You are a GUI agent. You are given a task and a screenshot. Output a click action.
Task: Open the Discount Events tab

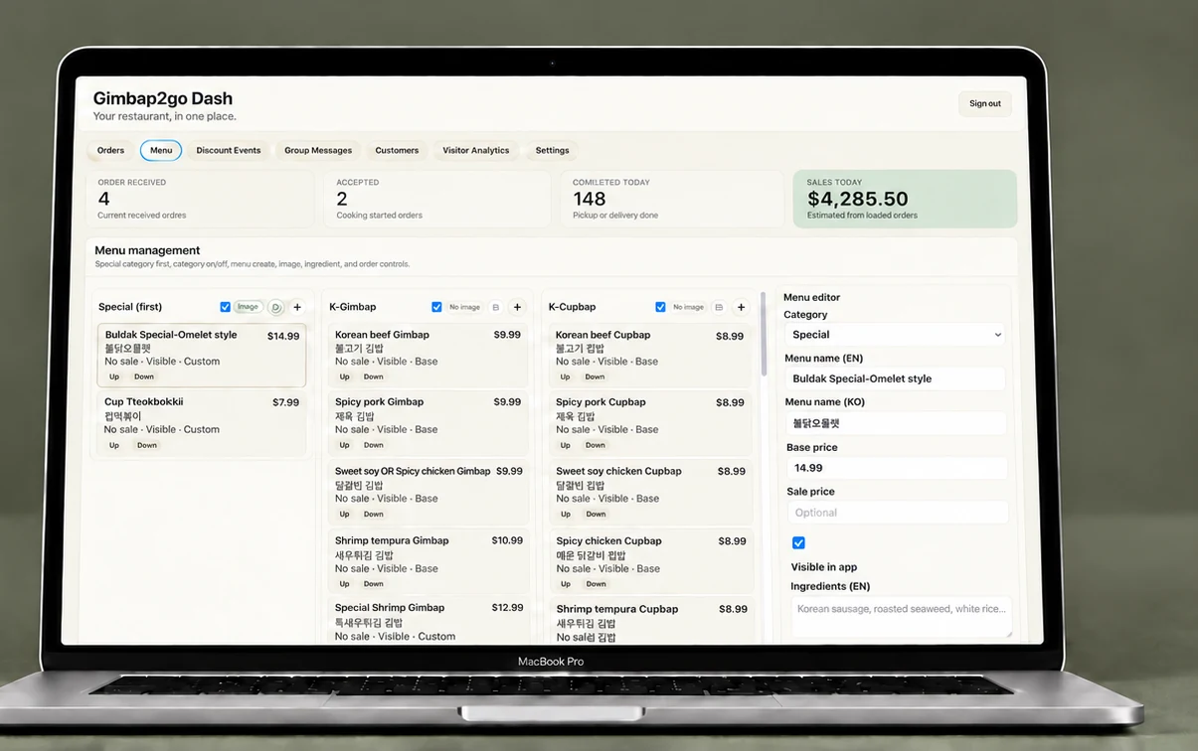pos(229,151)
